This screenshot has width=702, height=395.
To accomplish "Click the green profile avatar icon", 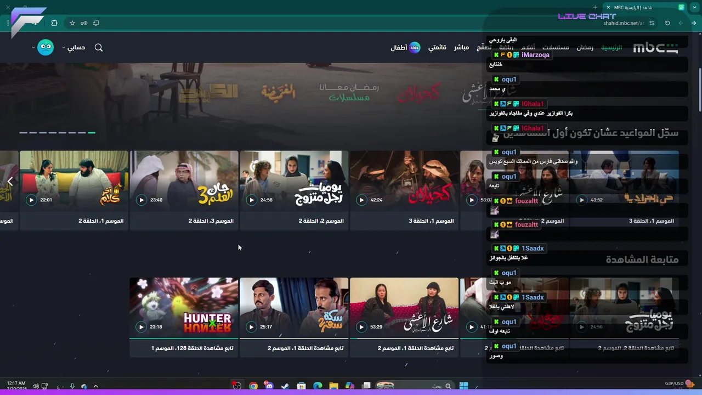I will (x=46, y=47).
